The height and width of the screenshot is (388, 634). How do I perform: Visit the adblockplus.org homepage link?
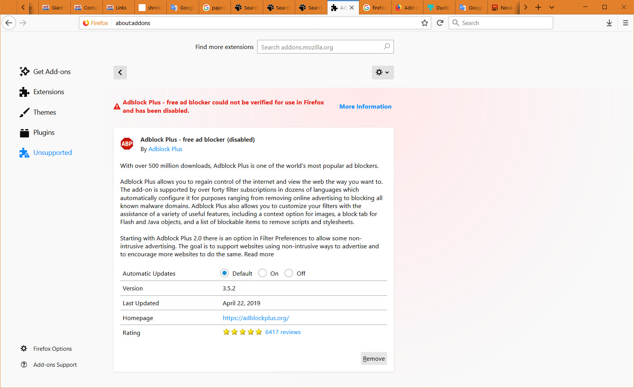point(256,318)
